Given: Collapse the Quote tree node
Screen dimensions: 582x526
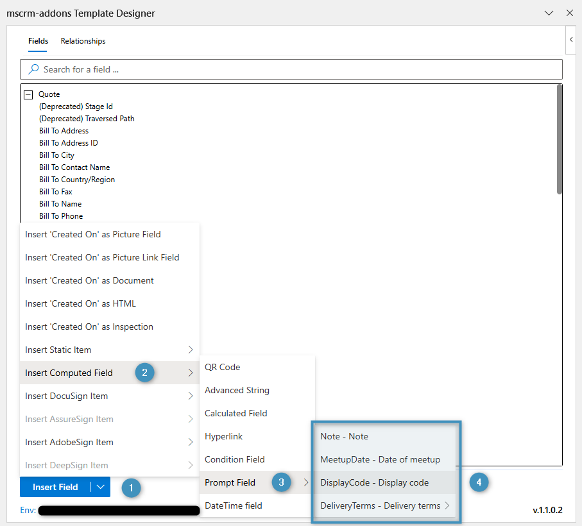Looking at the screenshot, I should click(x=28, y=94).
